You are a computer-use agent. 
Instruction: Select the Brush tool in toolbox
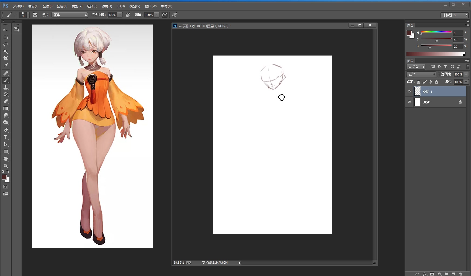coord(6,80)
